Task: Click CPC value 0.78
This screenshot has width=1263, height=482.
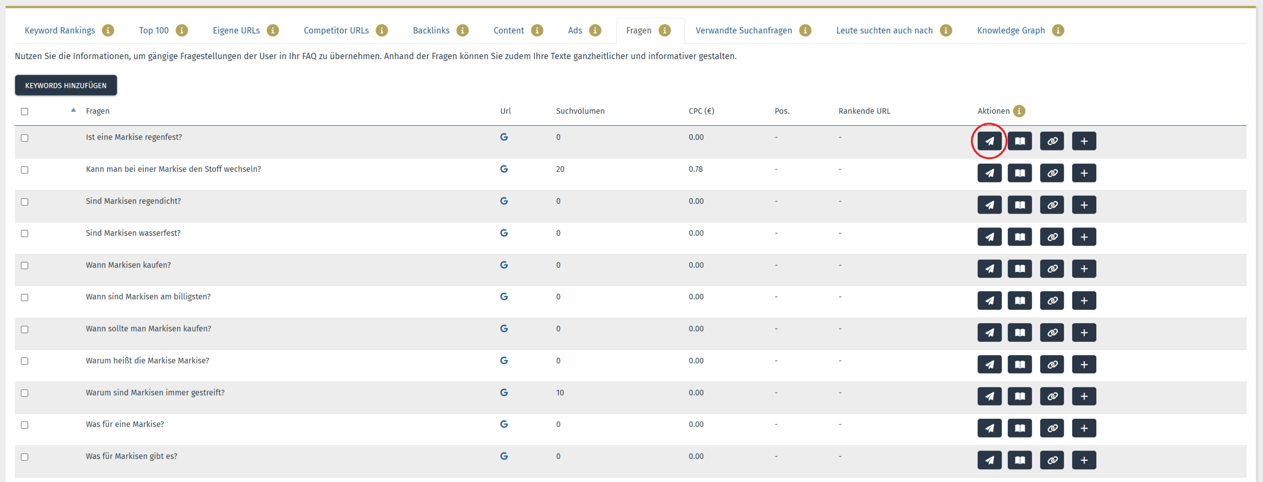Action: click(x=696, y=169)
